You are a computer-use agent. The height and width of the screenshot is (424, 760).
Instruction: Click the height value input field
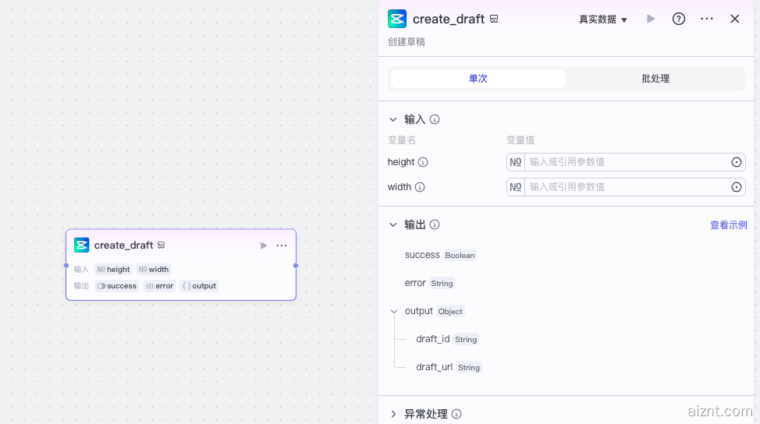point(627,162)
